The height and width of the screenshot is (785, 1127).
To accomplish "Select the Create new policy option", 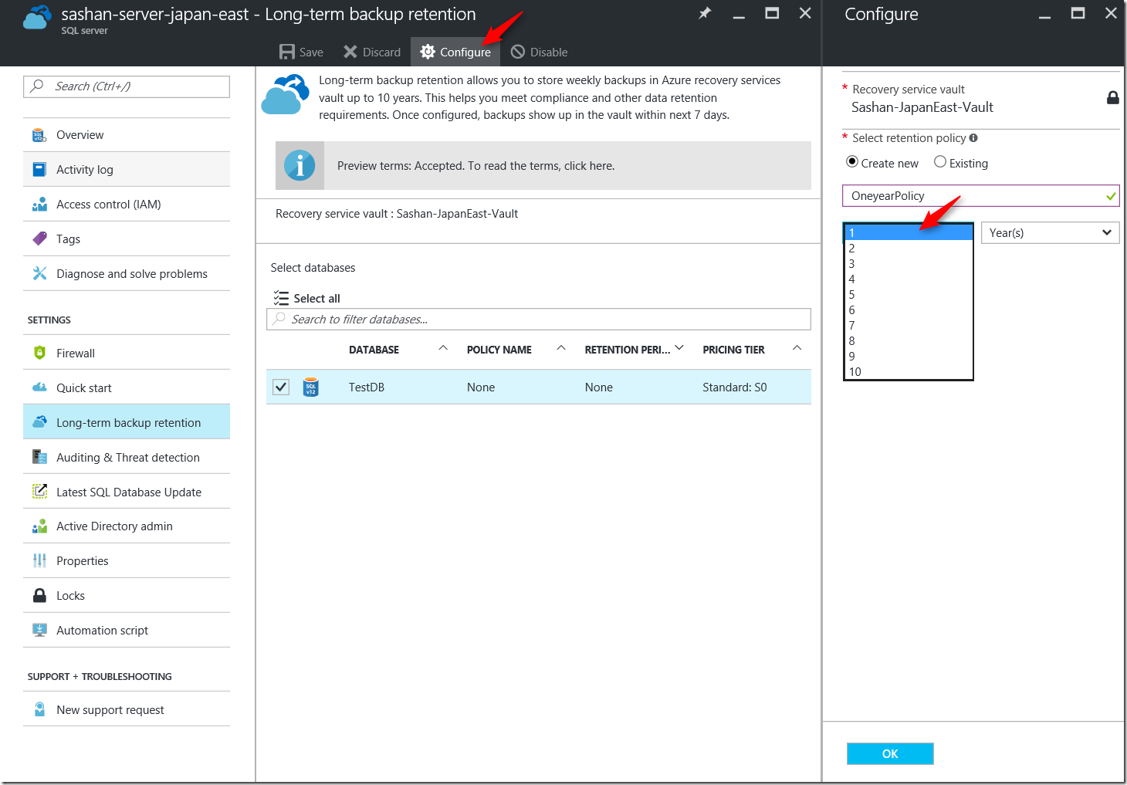I will tap(851, 162).
